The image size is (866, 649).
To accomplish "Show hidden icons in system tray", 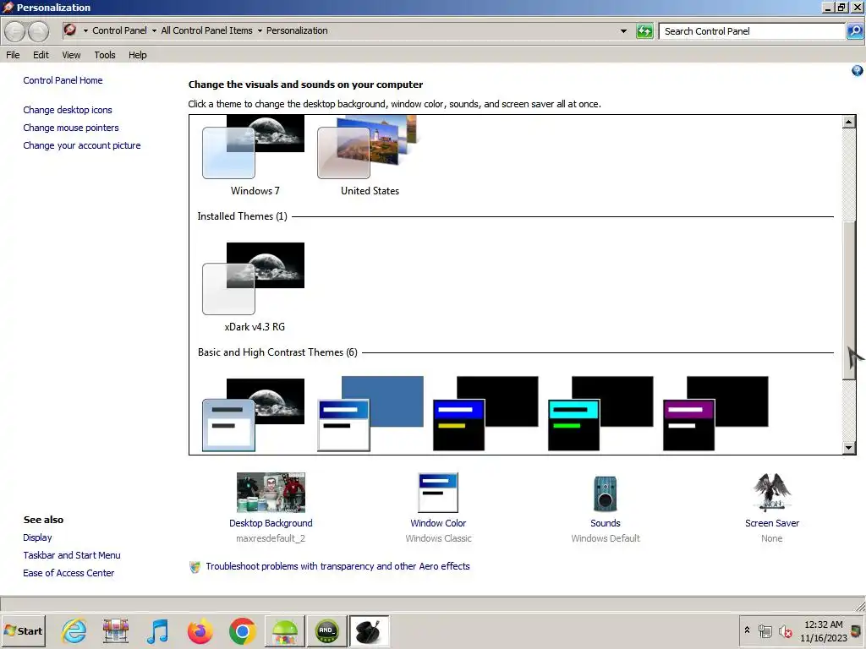I will (x=748, y=630).
